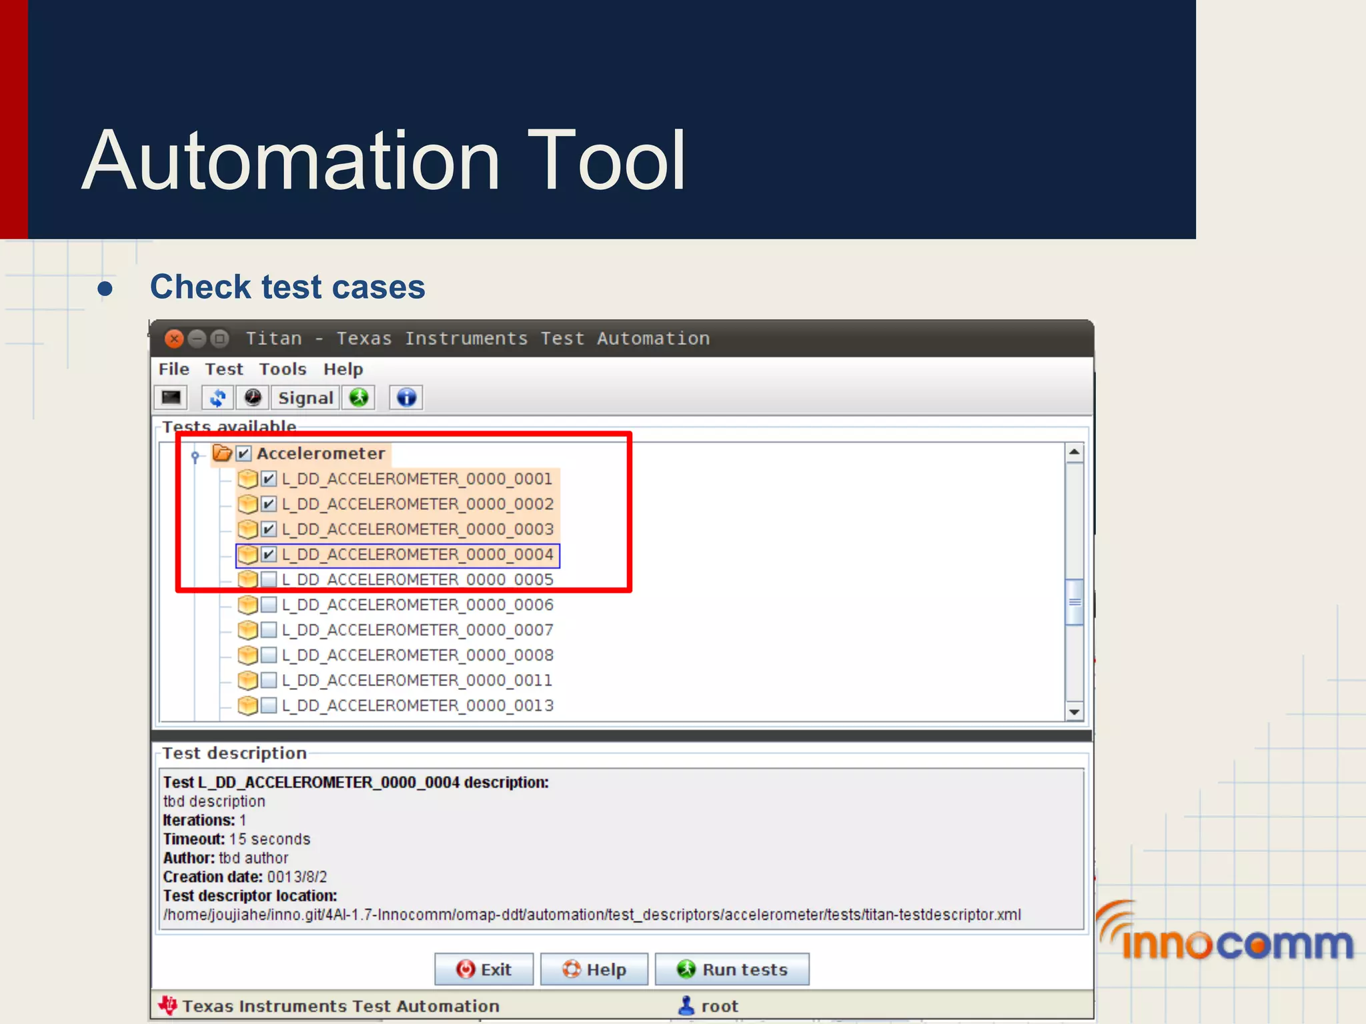Viewport: 1366px width, 1024px height.
Task: Click the 'Author: tbd author' line
Action: click(x=225, y=858)
